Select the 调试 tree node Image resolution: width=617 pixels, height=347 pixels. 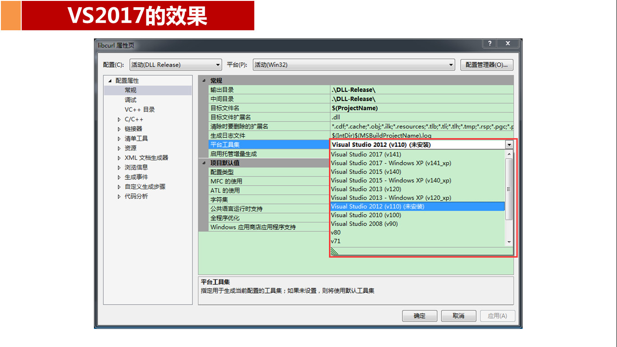click(x=131, y=100)
